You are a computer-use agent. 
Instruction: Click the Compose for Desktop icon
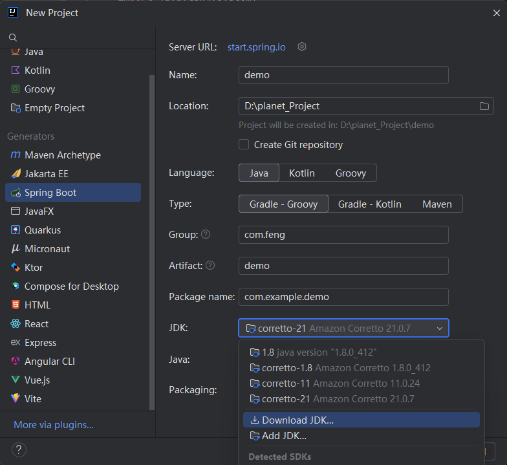coord(16,286)
